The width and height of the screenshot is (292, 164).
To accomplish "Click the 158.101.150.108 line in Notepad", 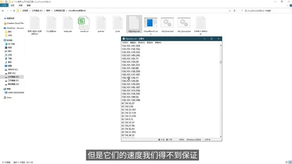I will pos(131,100).
